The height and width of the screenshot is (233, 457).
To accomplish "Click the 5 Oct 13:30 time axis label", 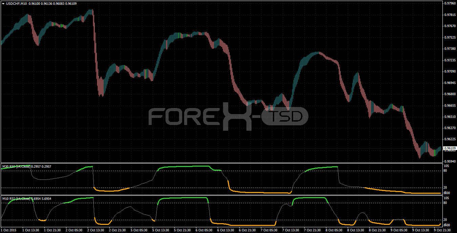I will pyautogui.click(x=161, y=230).
